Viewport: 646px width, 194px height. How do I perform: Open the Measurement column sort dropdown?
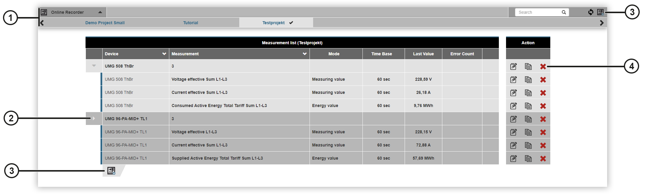305,54
